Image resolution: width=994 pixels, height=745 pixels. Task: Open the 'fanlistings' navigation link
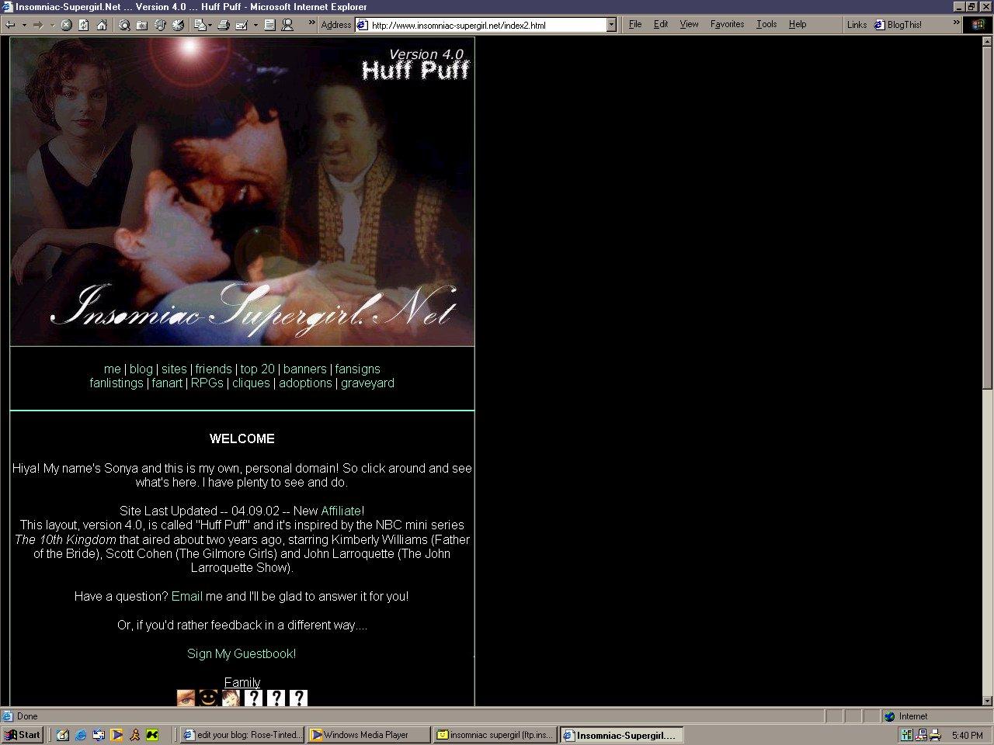click(116, 383)
